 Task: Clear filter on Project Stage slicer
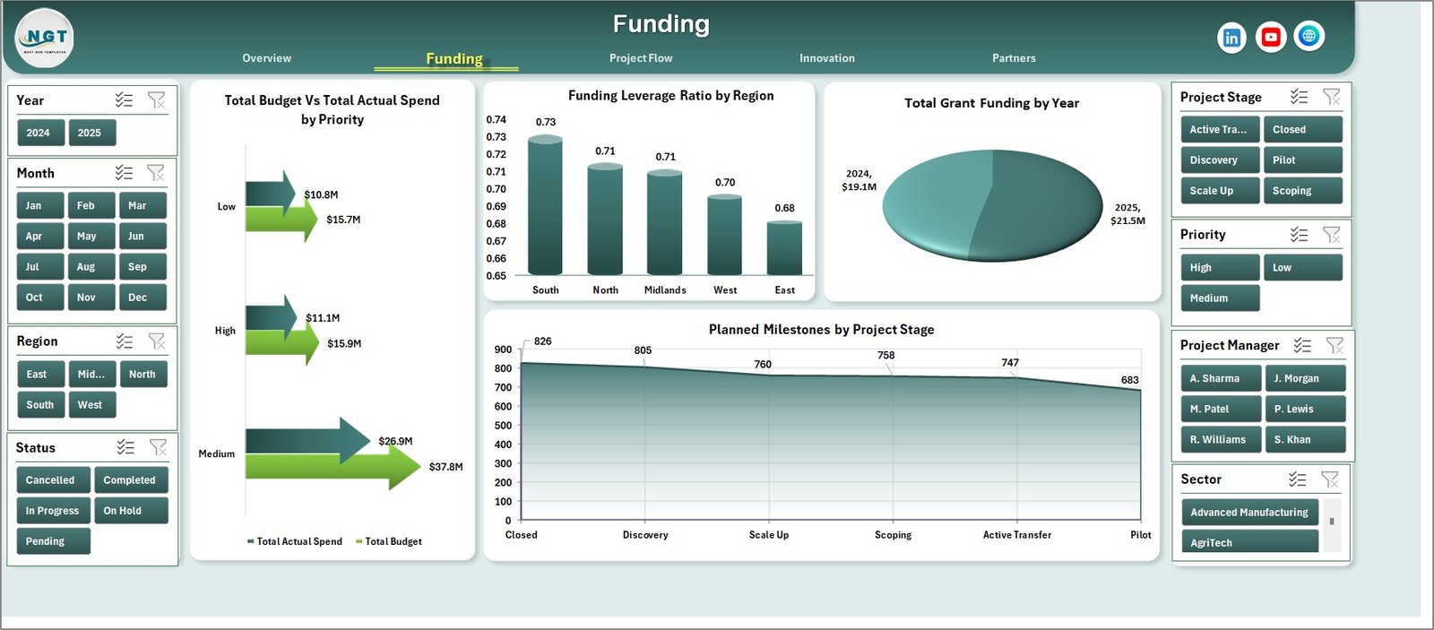[1332, 97]
